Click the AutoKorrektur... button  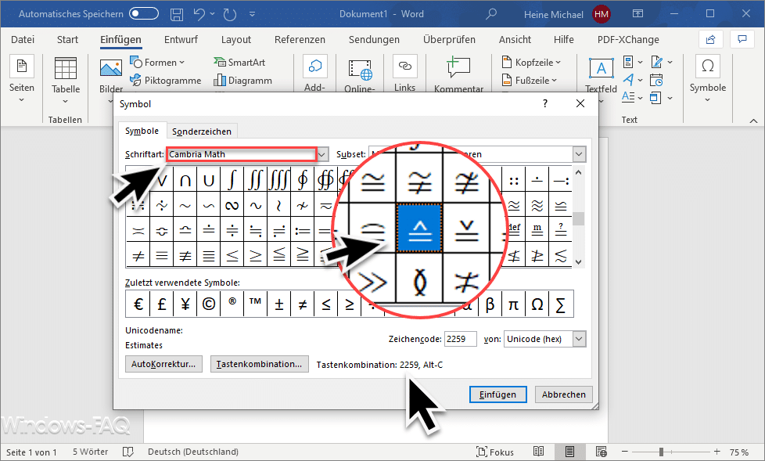point(163,364)
